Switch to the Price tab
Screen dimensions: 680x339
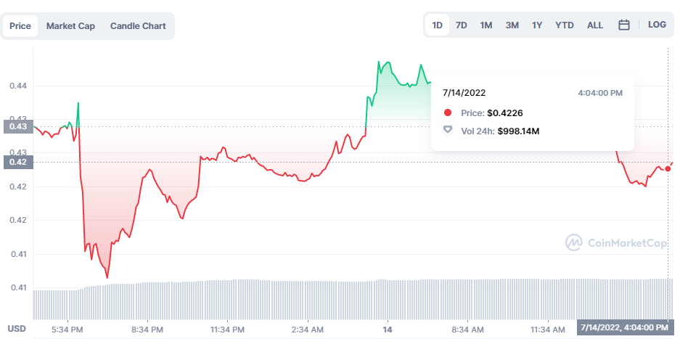click(20, 26)
